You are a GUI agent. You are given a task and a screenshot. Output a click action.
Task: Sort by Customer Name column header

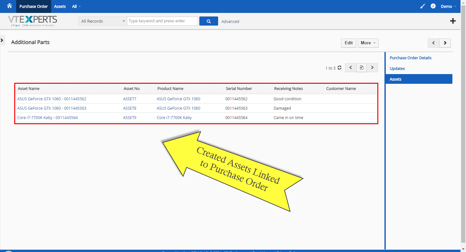click(x=341, y=89)
